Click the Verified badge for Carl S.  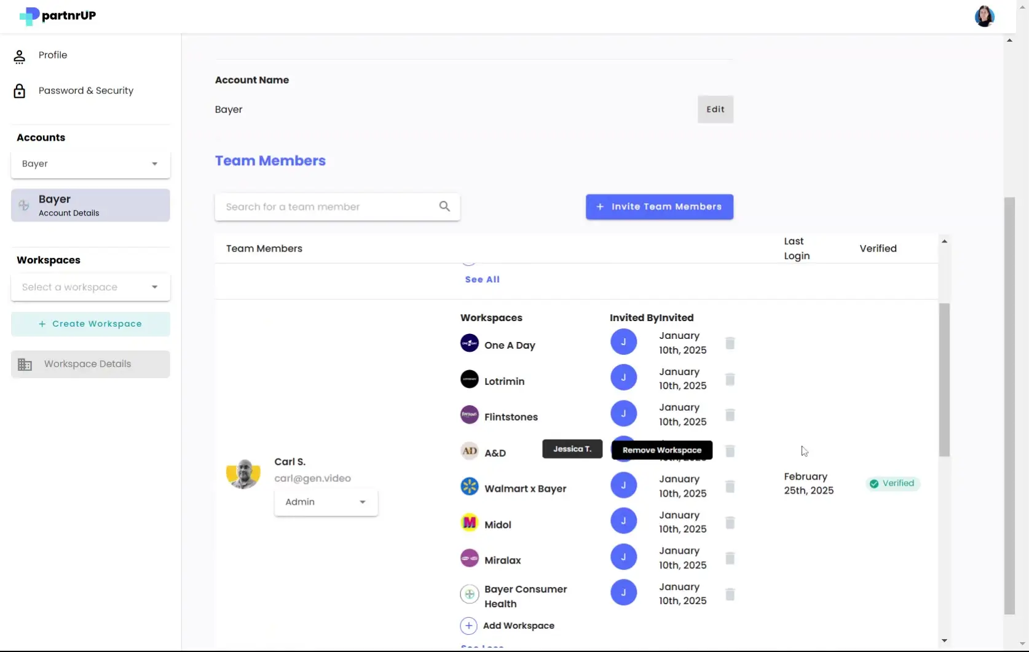tap(892, 483)
